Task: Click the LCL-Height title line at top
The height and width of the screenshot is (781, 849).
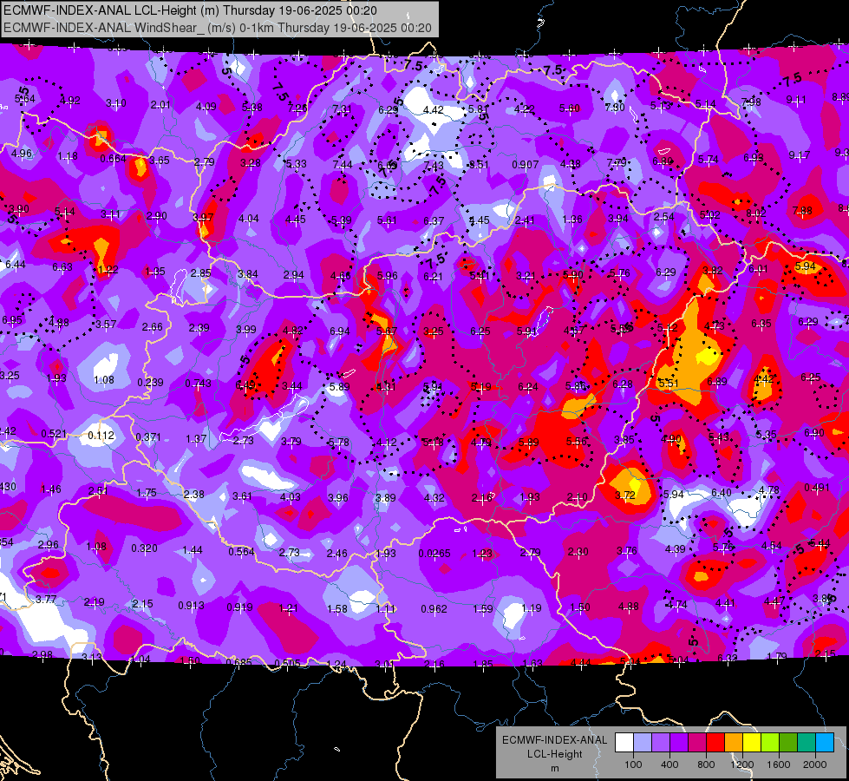Action: click(190, 10)
